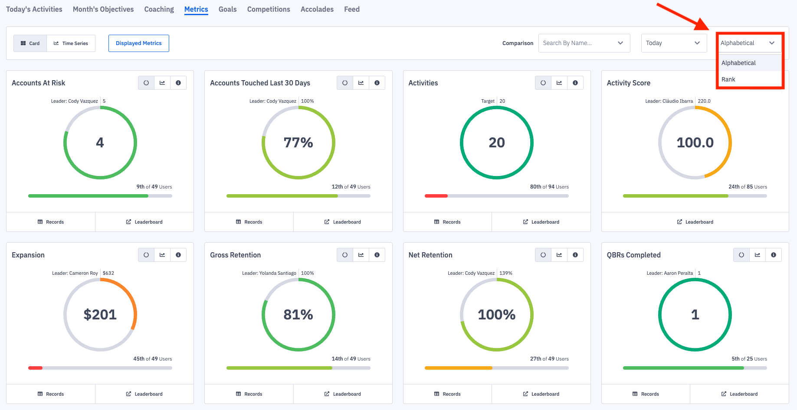Image resolution: width=797 pixels, height=410 pixels.
Task: Open chart icon on Expansion card
Action: click(162, 255)
